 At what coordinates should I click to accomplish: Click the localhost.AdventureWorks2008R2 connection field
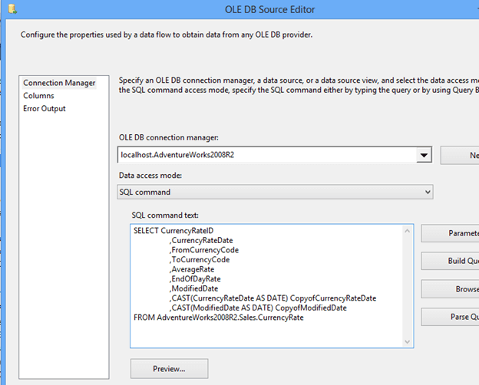point(266,155)
